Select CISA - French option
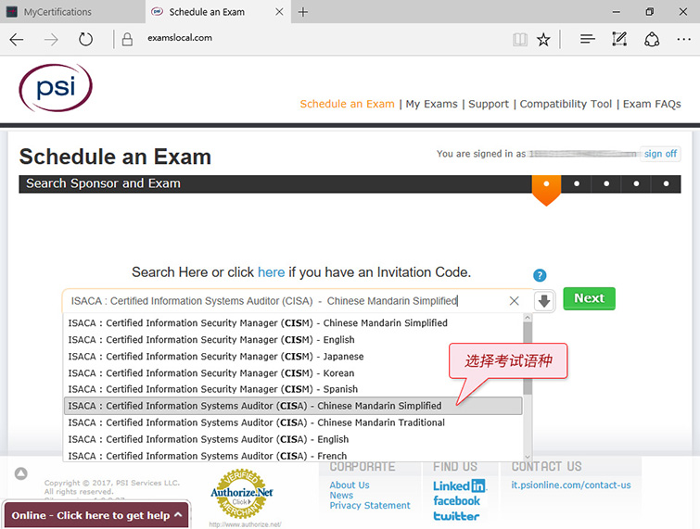 click(x=293, y=456)
